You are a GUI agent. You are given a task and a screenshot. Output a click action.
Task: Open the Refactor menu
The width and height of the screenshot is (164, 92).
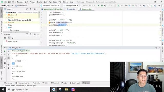(39, 2)
